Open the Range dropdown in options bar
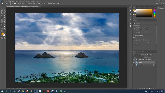Image resolution: width=165 pixels, height=93 pixels. click(x=24, y=4)
